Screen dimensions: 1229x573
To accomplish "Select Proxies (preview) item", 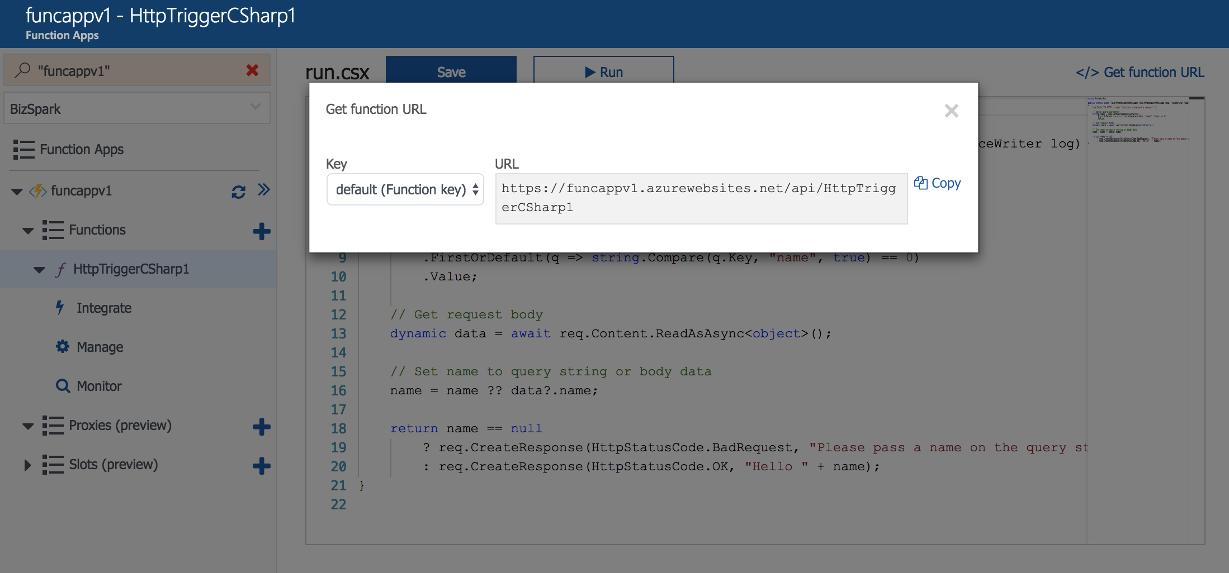I will tap(120, 426).
